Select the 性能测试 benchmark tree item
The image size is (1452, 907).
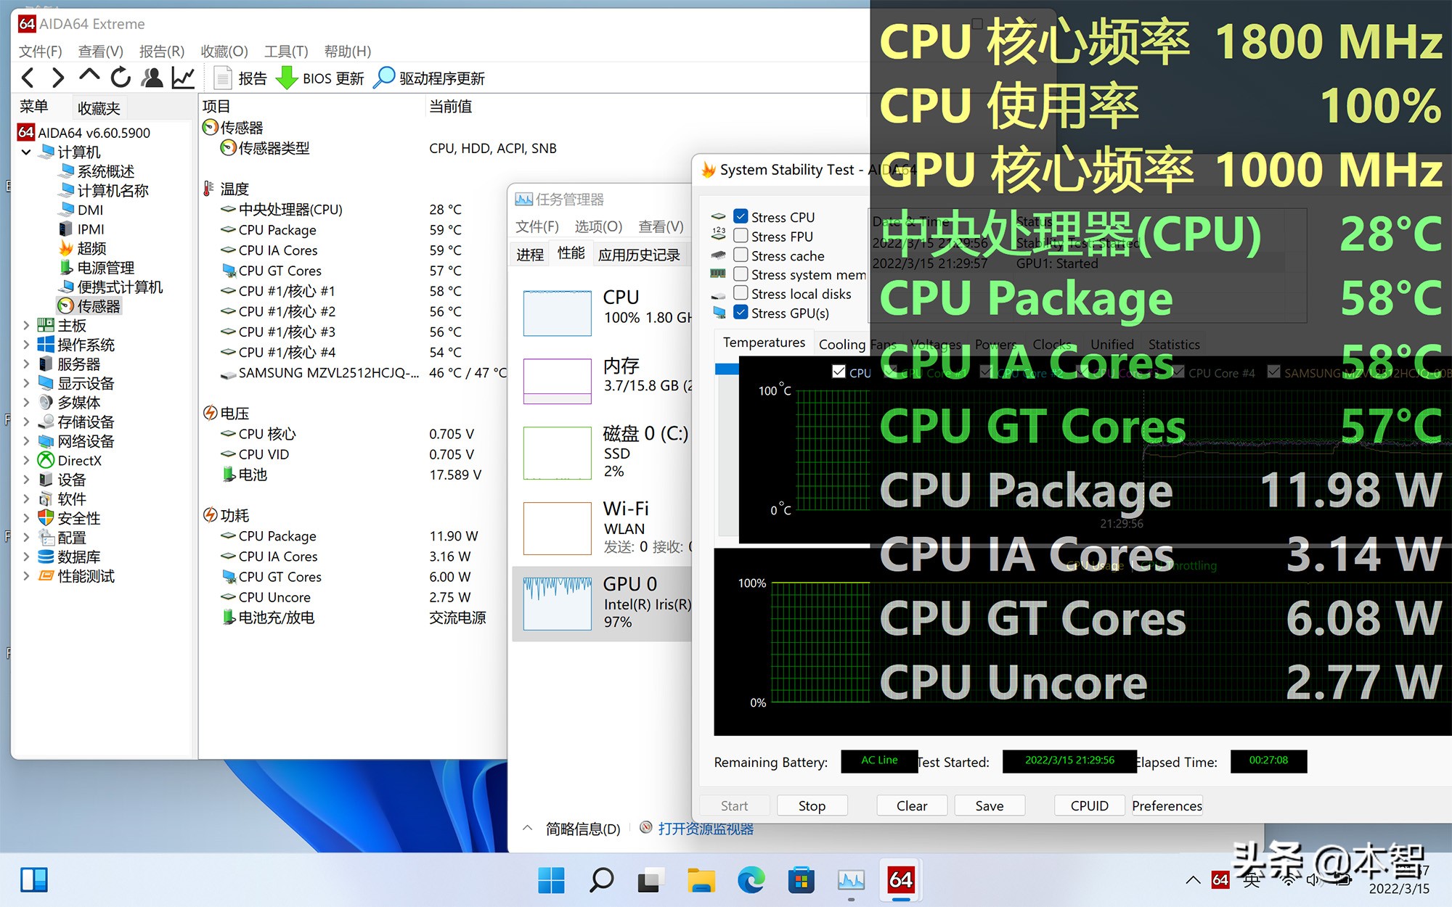pyautogui.click(x=76, y=576)
